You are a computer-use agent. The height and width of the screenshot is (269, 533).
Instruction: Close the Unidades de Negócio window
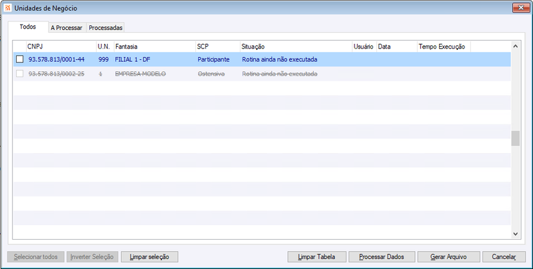tap(521, 7)
